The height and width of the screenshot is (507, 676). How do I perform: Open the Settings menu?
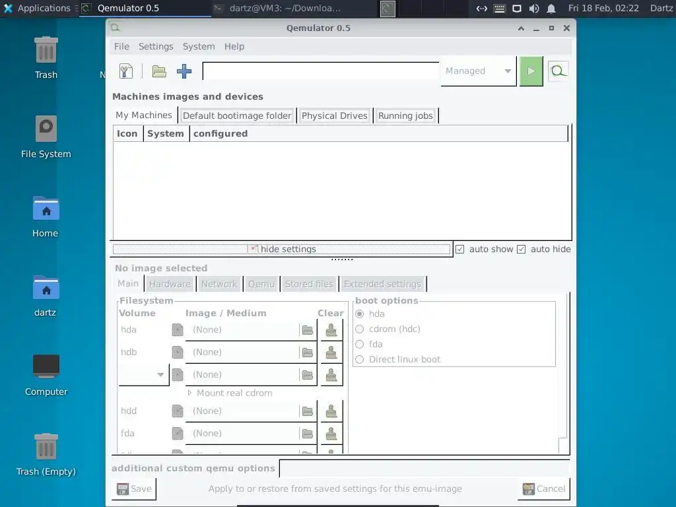coord(156,47)
